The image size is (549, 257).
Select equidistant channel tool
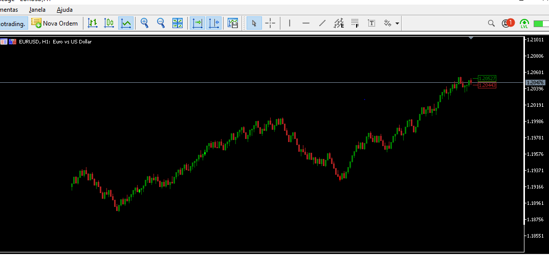(x=339, y=24)
